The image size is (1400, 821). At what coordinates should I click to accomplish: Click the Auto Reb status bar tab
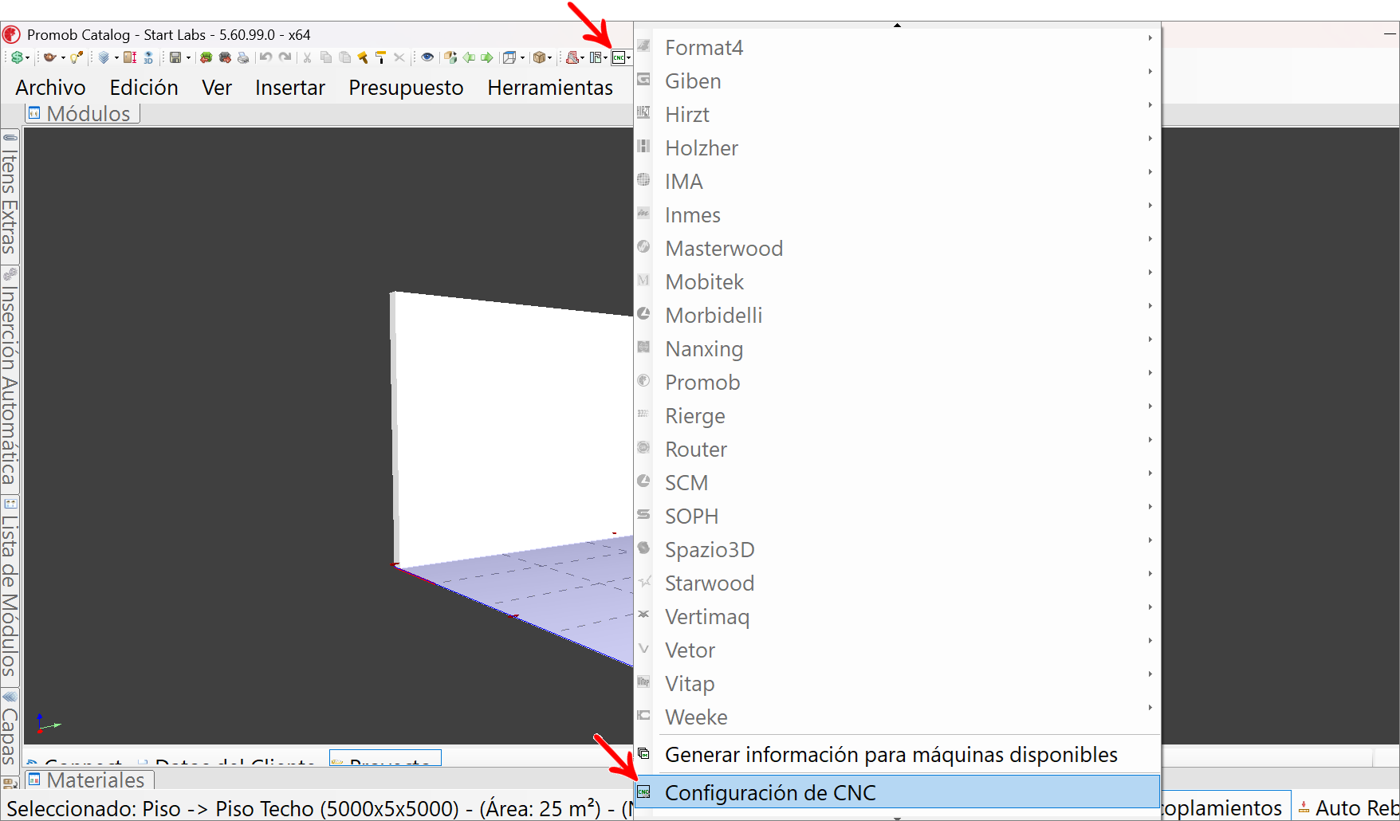point(1347,807)
